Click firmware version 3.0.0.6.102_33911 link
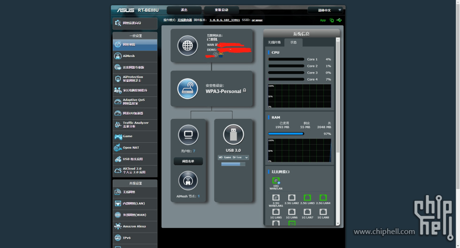This screenshot has height=248, width=460. (224, 20)
